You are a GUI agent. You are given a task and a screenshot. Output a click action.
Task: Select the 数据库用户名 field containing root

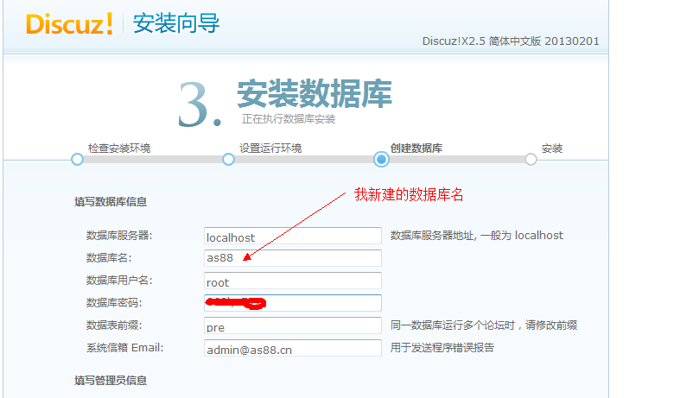tap(292, 281)
